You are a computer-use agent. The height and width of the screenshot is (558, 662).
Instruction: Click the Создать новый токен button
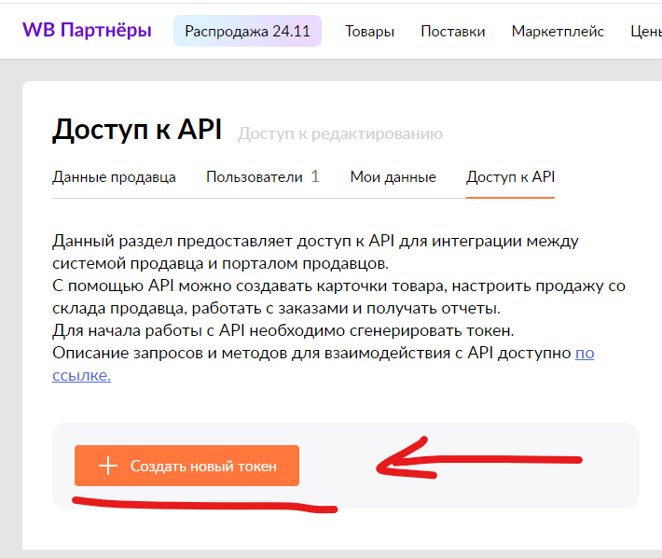point(186,466)
